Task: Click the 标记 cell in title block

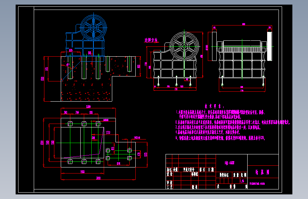Action: click(x=169, y=170)
